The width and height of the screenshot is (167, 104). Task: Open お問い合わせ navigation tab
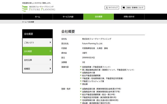tap(129, 17)
